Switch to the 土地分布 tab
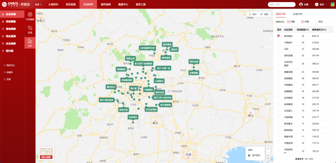This screenshot has width=336, height=163. point(297,14)
